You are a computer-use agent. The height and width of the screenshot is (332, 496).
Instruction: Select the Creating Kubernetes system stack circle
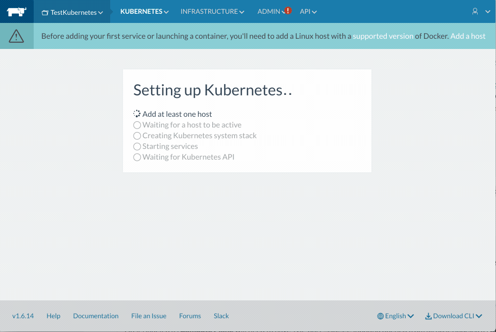tap(137, 136)
